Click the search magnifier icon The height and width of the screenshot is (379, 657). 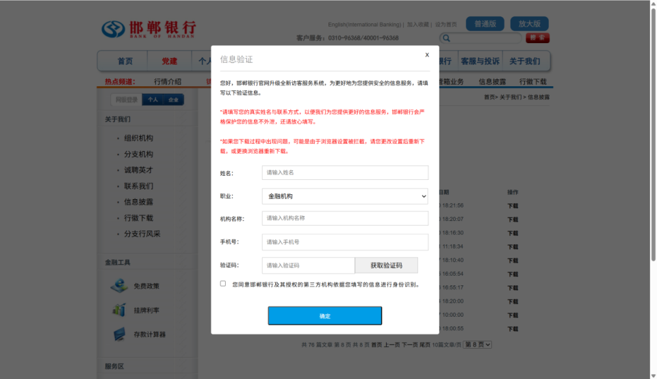pos(446,38)
